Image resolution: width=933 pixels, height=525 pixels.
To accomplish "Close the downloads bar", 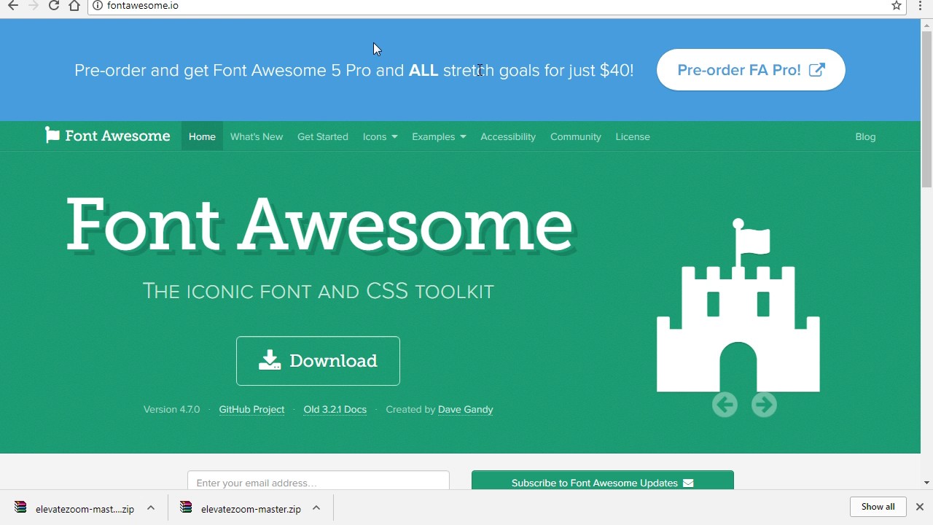I will (919, 507).
